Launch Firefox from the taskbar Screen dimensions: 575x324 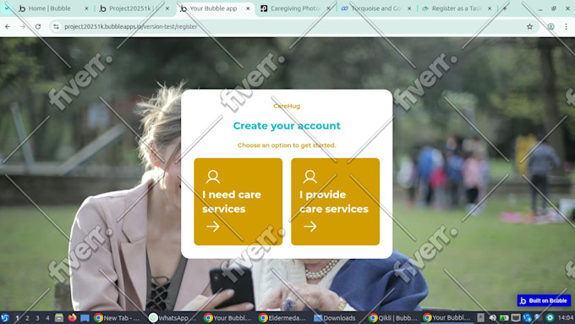(x=72, y=318)
